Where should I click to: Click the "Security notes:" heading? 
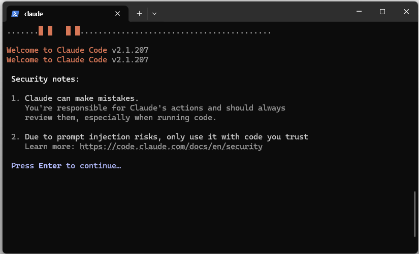click(45, 79)
